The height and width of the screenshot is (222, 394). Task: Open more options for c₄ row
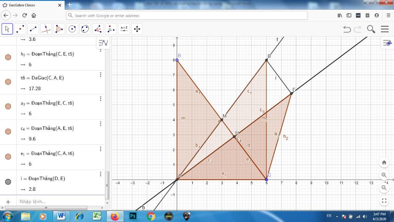(x=100, y=124)
